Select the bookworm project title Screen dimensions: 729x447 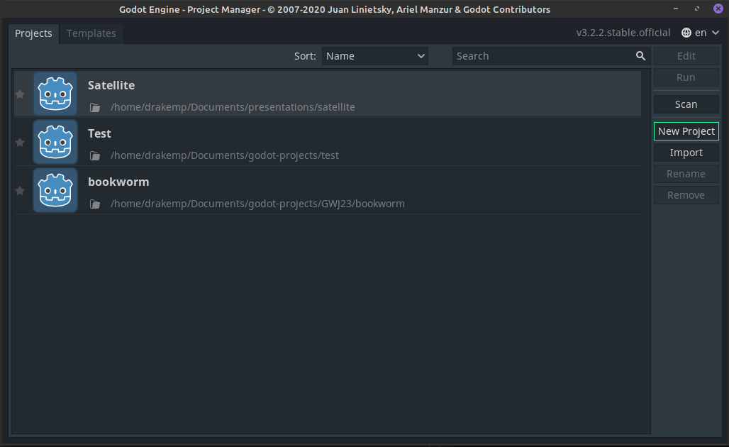(x=118, y=182)
